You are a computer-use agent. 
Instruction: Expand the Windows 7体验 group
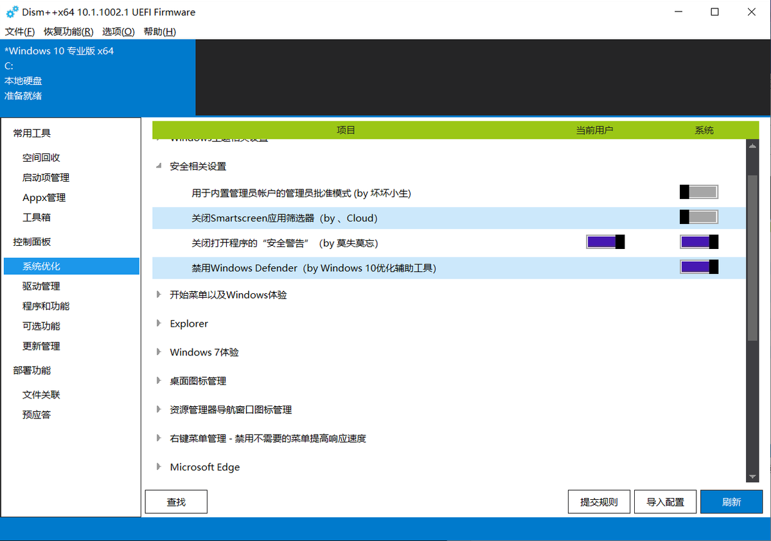click(159, 352)
